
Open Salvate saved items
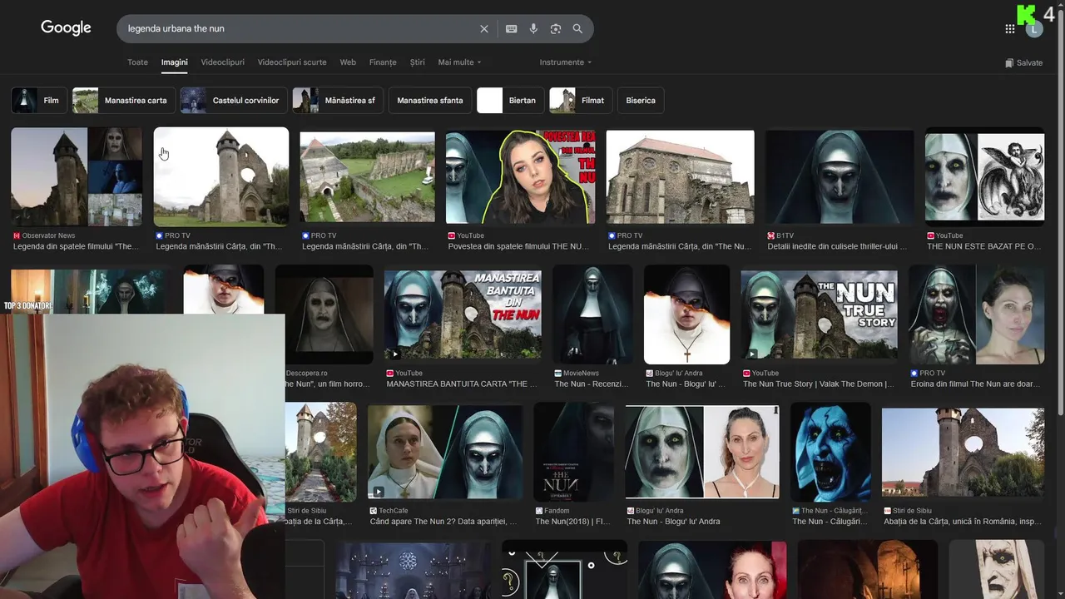click(1023, 62)
